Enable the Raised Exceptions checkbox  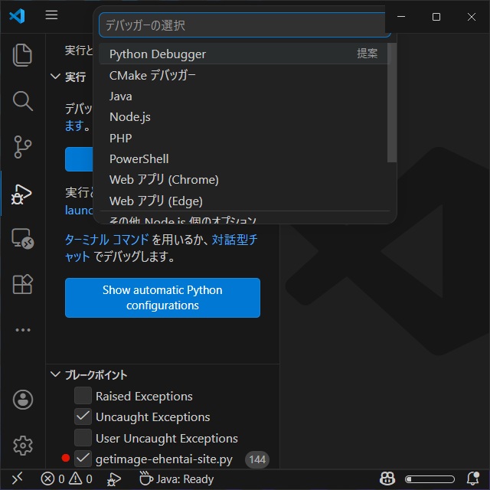click(x=83, y=396)
